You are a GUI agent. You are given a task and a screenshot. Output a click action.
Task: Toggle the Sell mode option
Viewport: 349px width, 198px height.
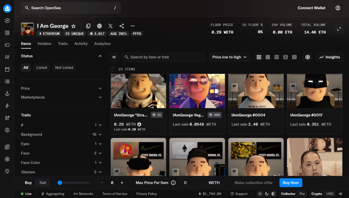click(43, 183)
